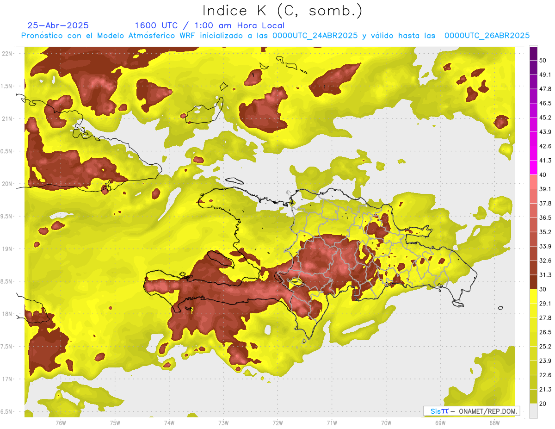Click the "18N" latitude label
The image size is (555, 429).
7,314
